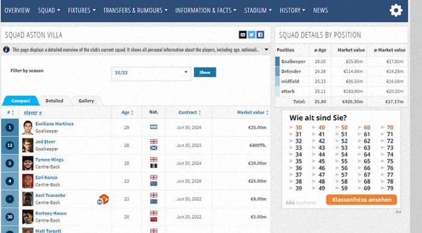Click the info icon beside page description
Image resolution: width=422 pixels, height=233 pixels.
6,50
